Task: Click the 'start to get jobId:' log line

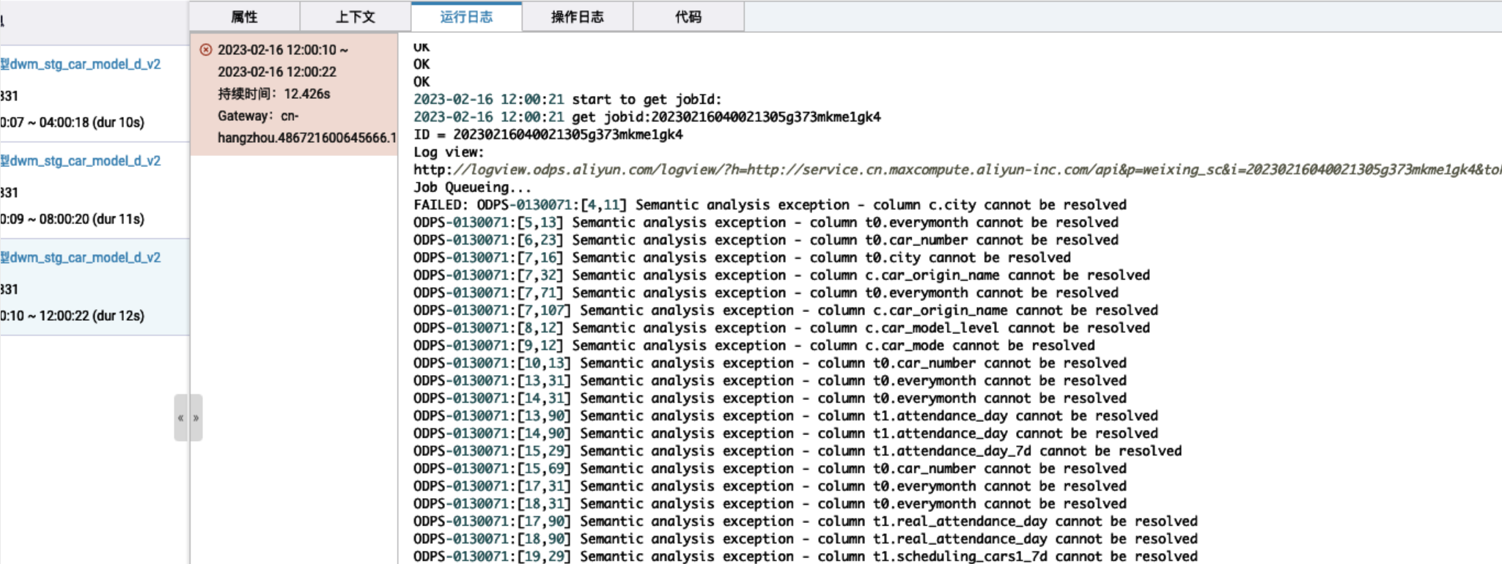Action: tap(567, 100)
